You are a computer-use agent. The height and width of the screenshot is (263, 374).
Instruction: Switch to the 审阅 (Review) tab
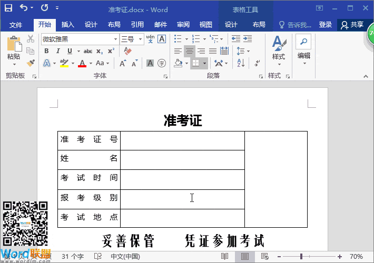coord(183,25)
